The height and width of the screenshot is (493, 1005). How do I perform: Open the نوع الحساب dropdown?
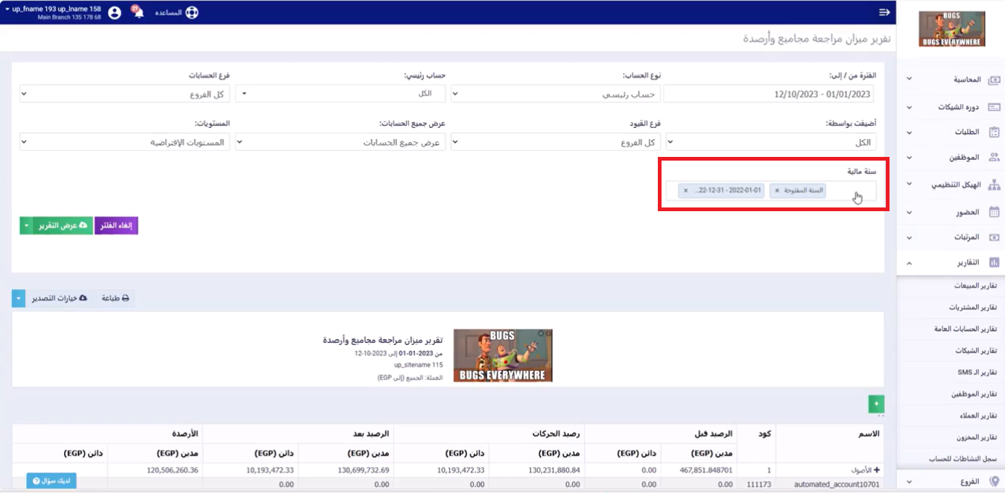(x=557, y=94)
